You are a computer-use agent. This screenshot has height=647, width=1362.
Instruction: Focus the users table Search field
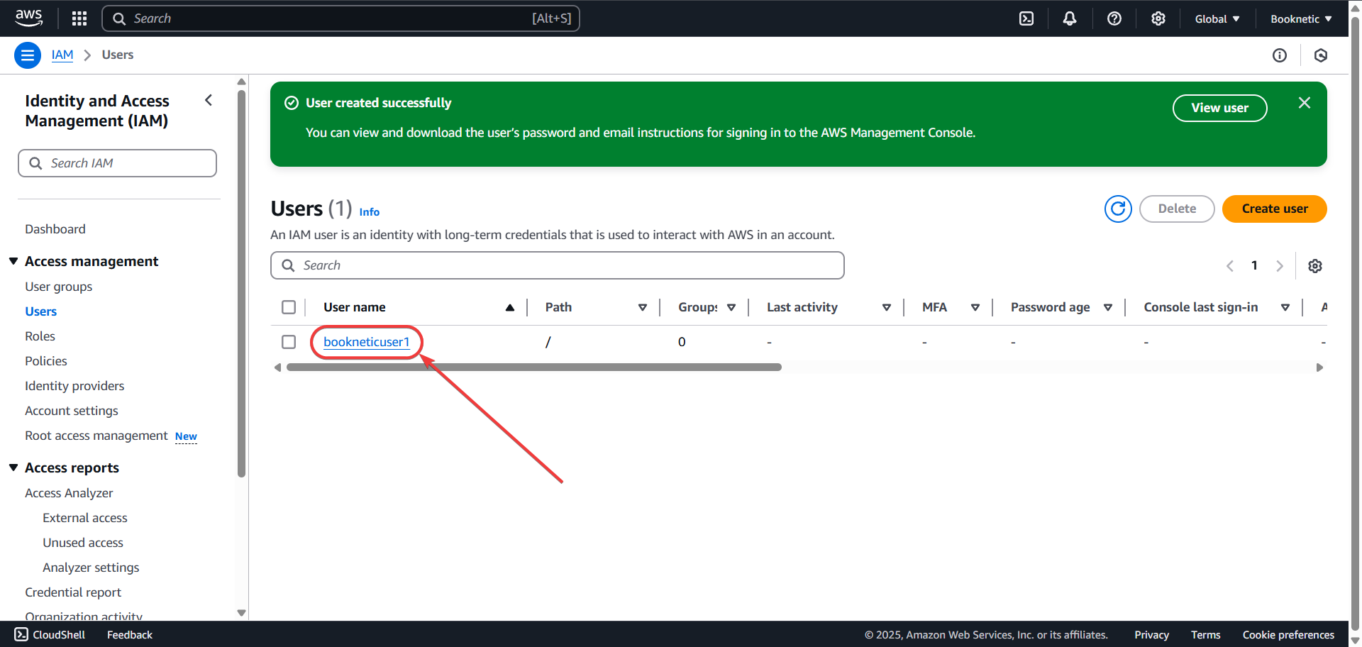[x=558, y=265]
